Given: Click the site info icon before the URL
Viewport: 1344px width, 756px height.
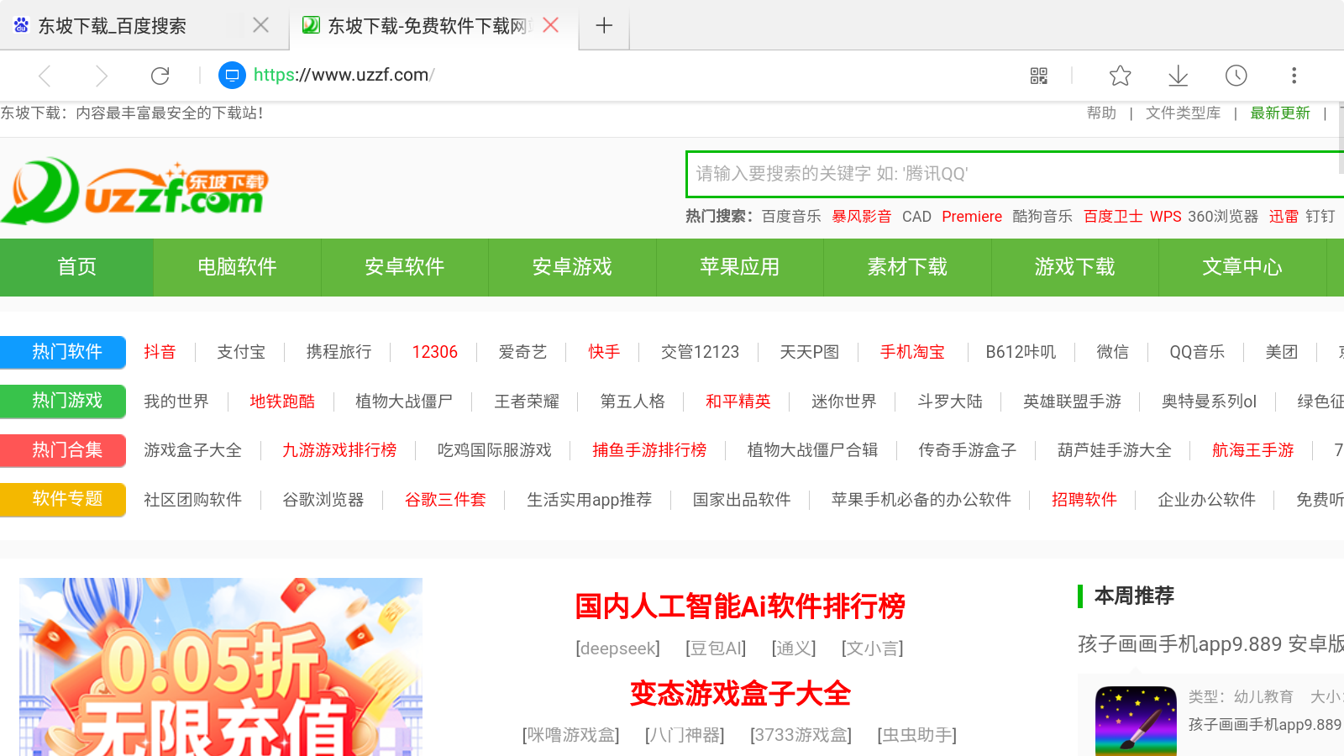Looking at the screenshot, I should pyautogui.click(x=232, y=76).
